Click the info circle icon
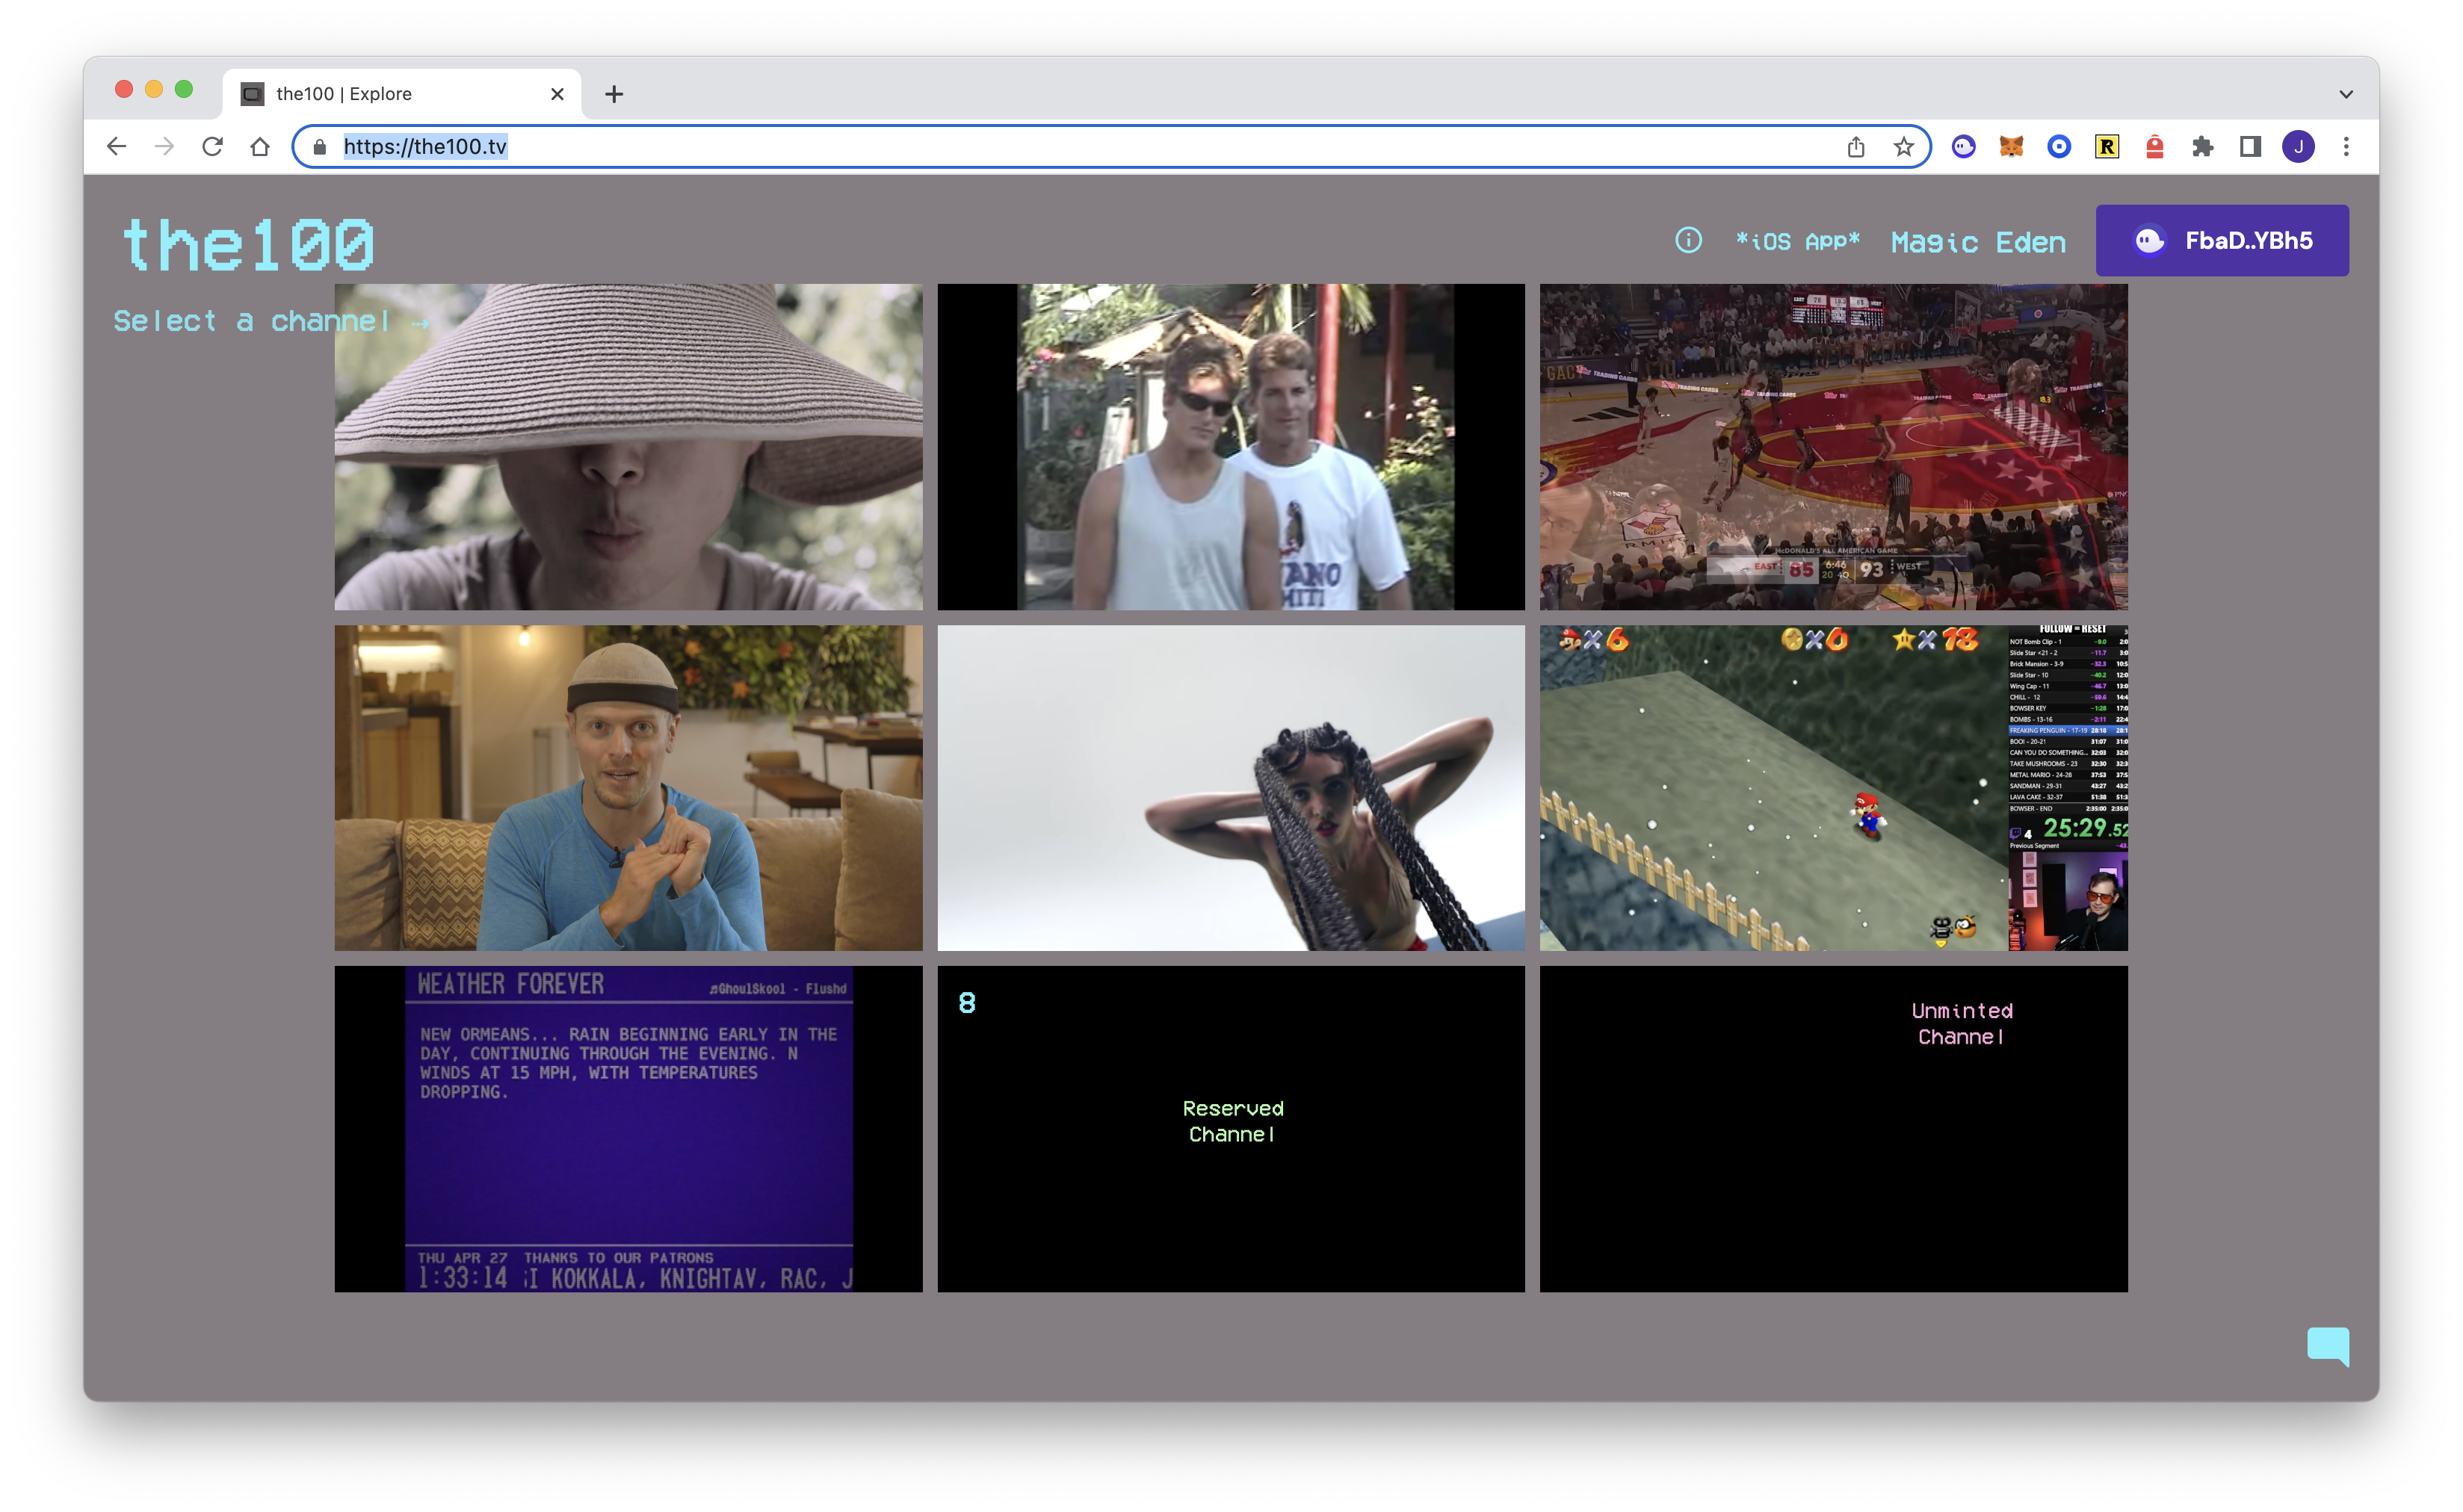The height and width of the screenshot is (1512, 2463). click(1688, 241)
